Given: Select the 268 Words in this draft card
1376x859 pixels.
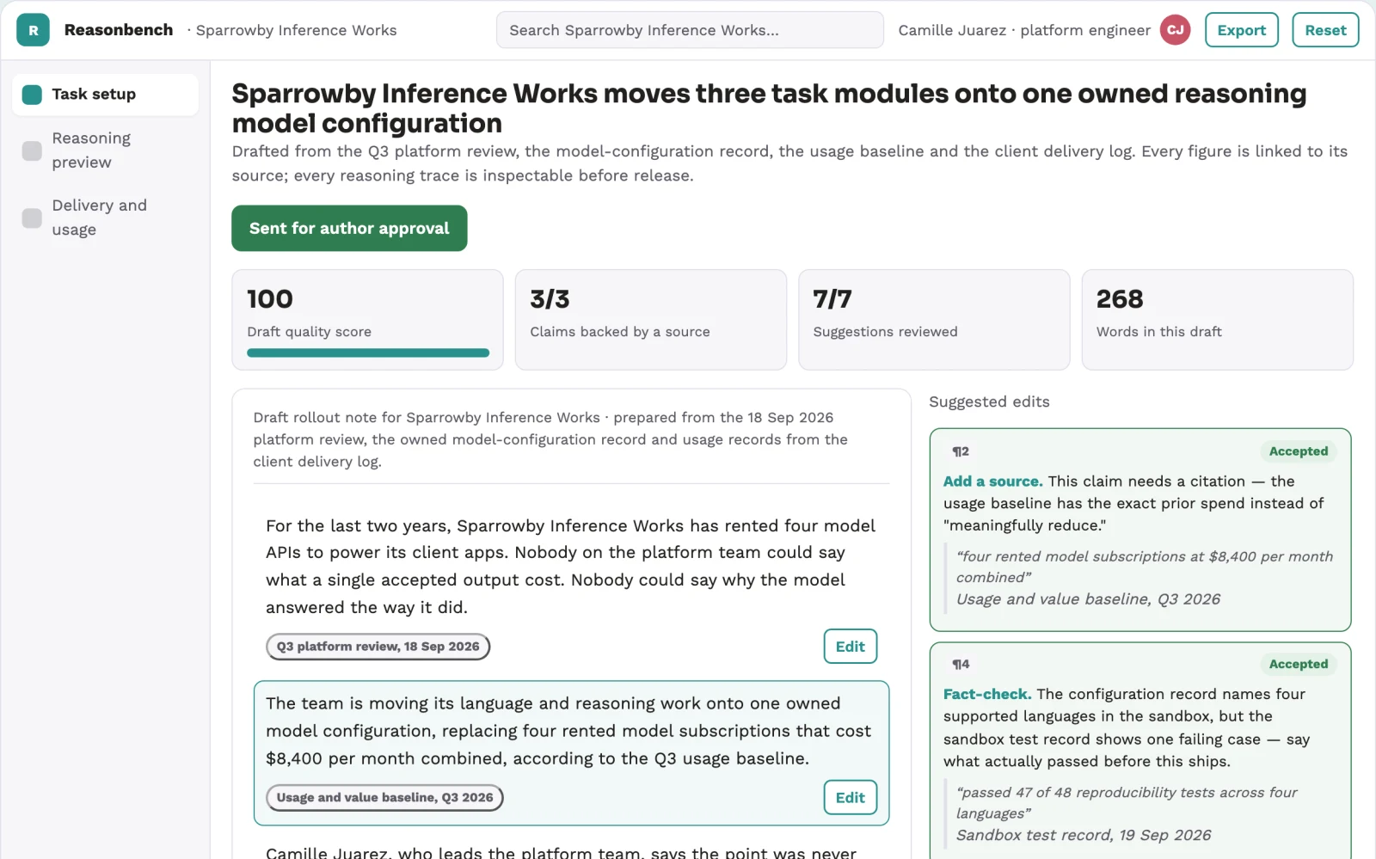Looking at the screenshot, I should 1217,320.
